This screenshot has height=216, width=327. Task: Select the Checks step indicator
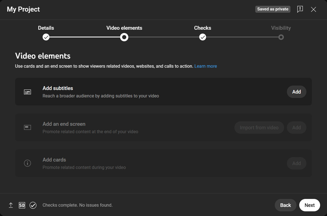point(203,37)
